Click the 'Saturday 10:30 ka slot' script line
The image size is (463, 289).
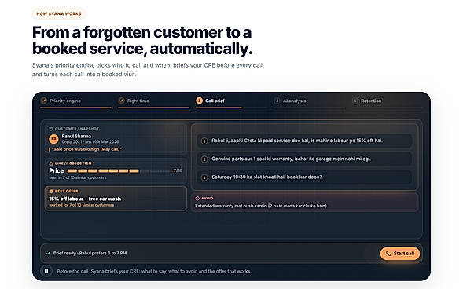(x=305, y=177)
